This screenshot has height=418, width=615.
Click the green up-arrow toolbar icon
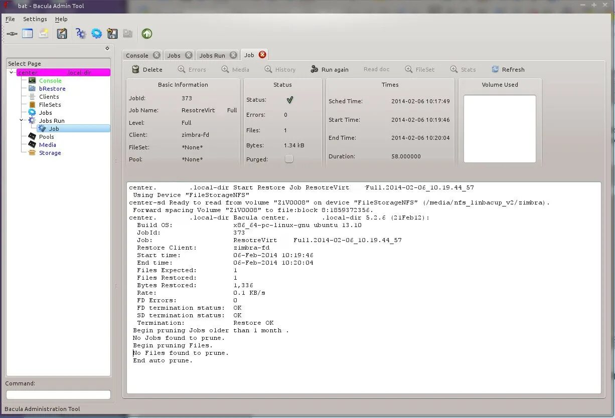[x=146, y=34]
